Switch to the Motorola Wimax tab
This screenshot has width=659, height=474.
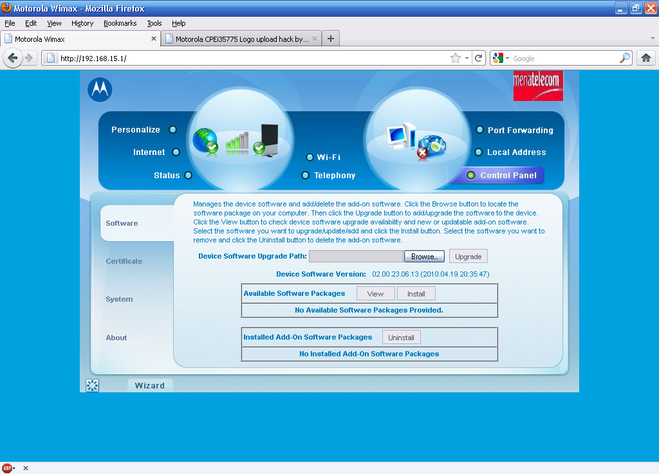click(x=80, y=39)
